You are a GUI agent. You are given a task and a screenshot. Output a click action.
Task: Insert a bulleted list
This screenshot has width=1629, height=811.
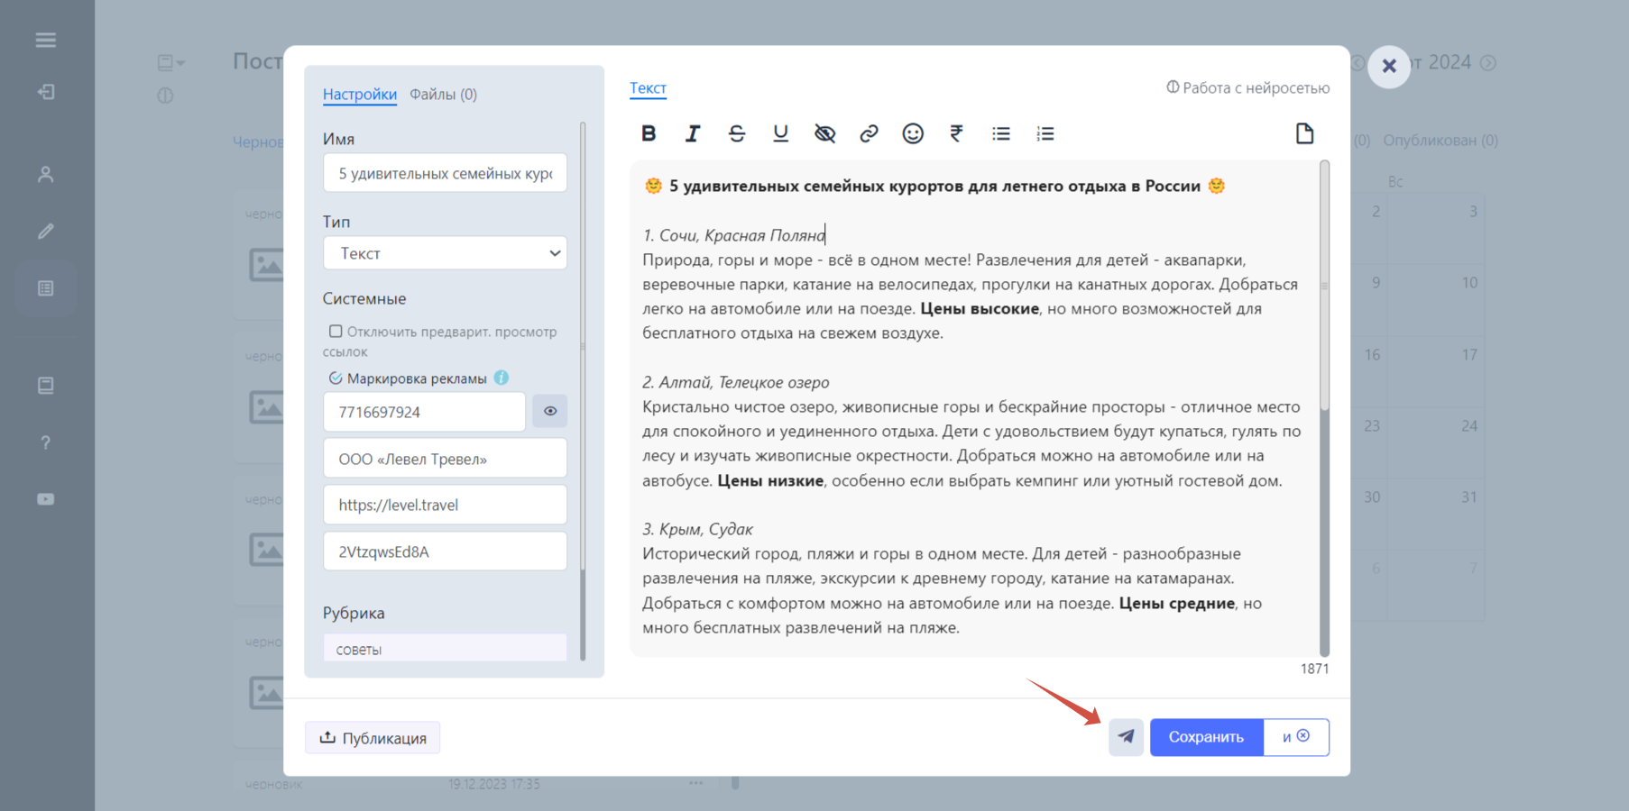(x=1001, y=133)
